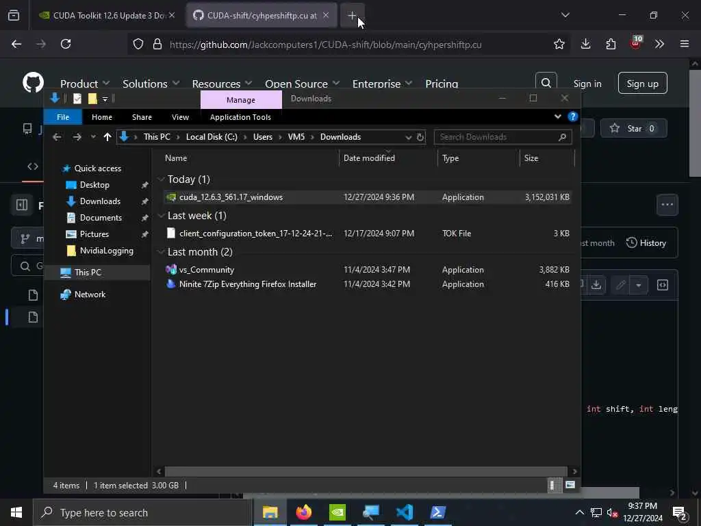Image resolution: width=701 pixels, height=526 pixels.
Task: Open the Firefox application menu
Action: pyautogui.click(x=685, y=44)
